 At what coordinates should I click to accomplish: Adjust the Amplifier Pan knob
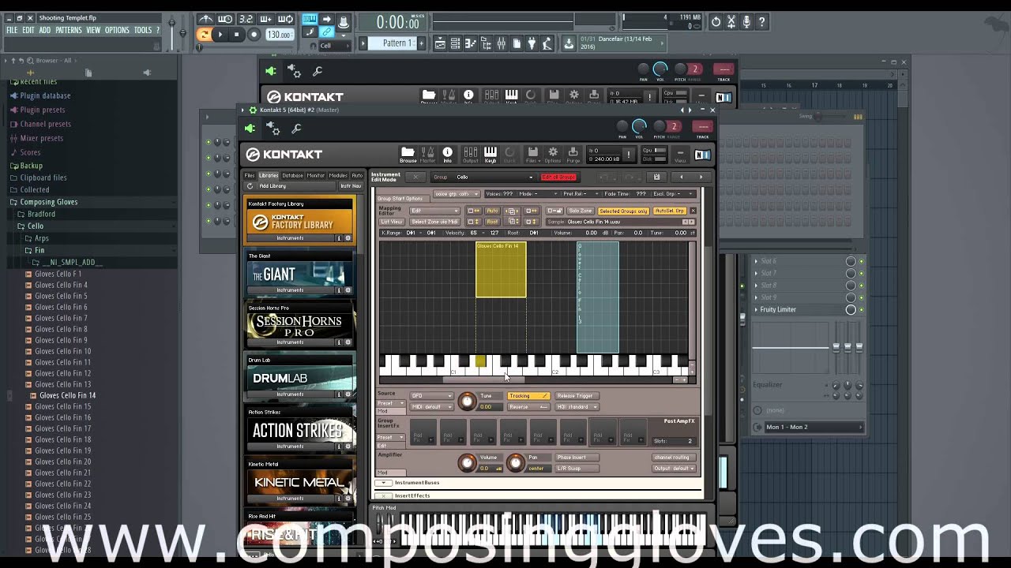(x=515, y=463)
